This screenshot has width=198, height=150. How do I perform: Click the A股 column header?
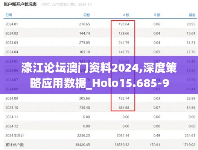(126, 15)
